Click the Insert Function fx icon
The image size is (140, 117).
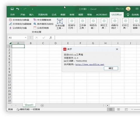tap(51, 37)
